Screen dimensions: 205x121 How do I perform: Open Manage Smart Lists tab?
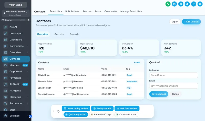pos(131,11)
